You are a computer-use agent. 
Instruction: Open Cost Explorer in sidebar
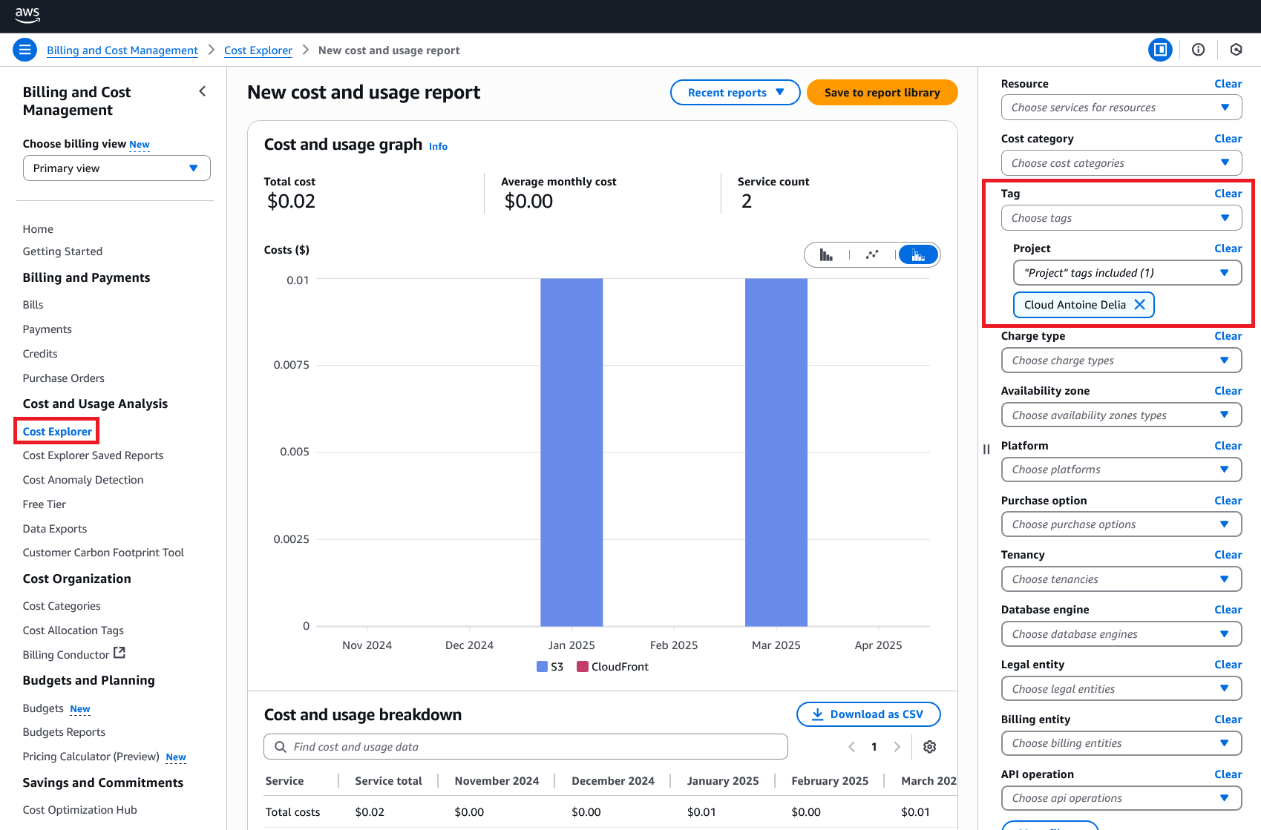[57, 432]
